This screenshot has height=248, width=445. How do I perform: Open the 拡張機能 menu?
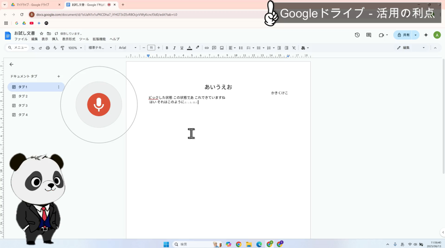[99, 39]
